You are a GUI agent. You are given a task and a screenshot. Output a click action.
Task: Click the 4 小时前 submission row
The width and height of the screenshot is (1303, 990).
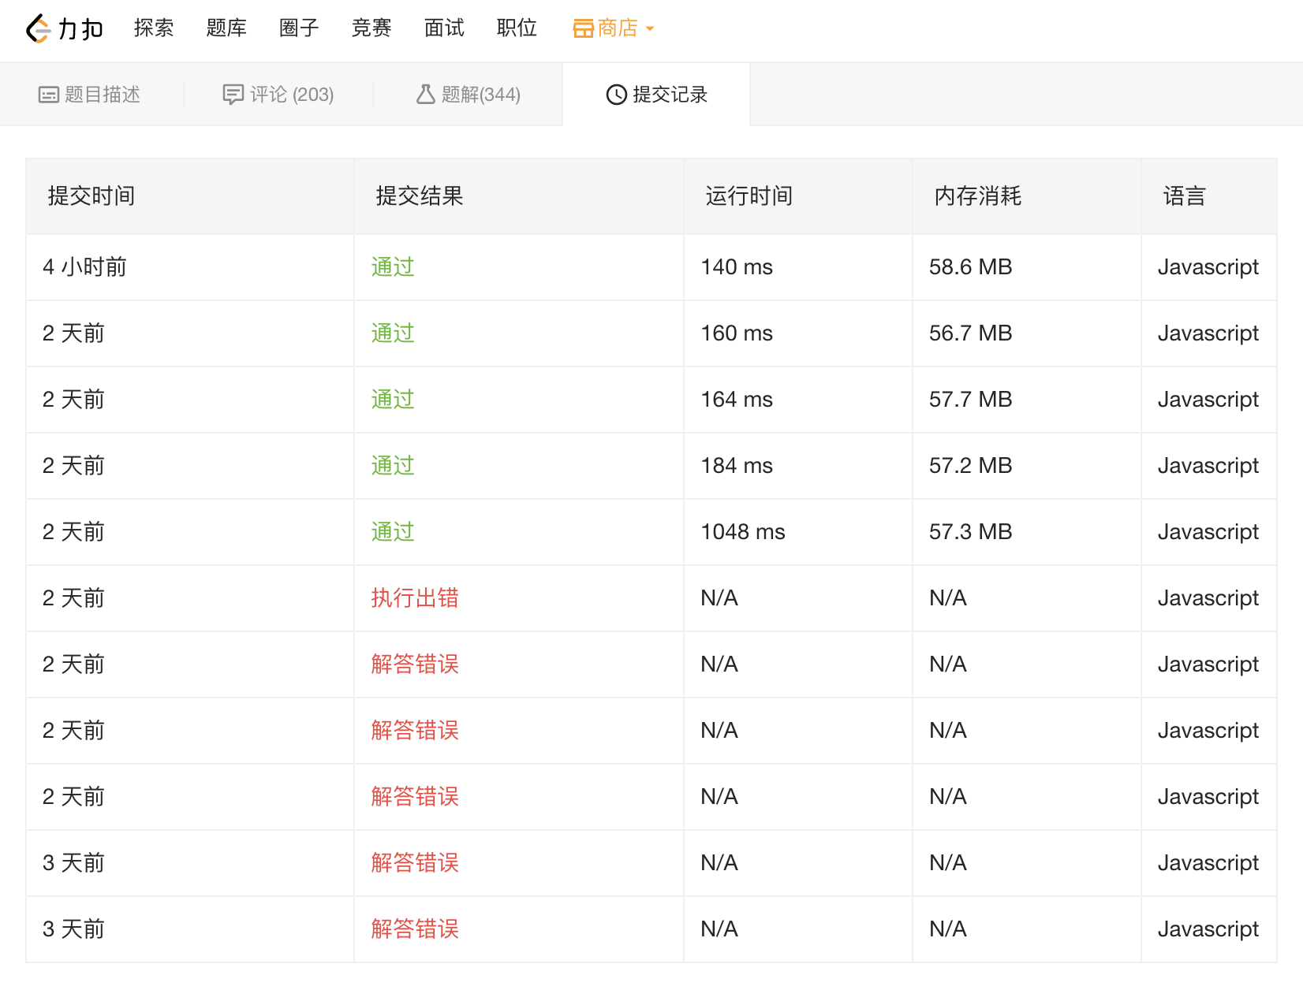tap(84, 267)
